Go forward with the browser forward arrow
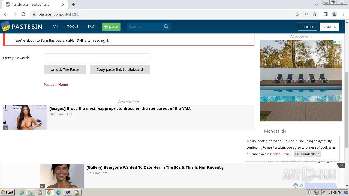349x196 pixels. pos(15,14)
